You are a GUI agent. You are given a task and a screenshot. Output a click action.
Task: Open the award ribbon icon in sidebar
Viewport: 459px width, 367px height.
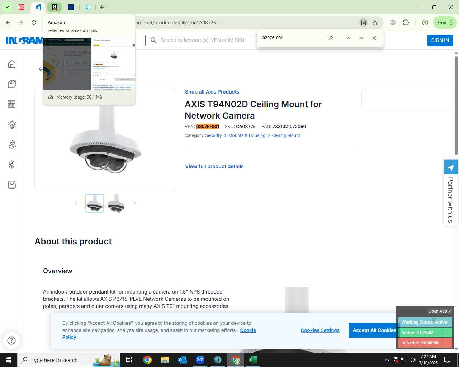(12, 165)
